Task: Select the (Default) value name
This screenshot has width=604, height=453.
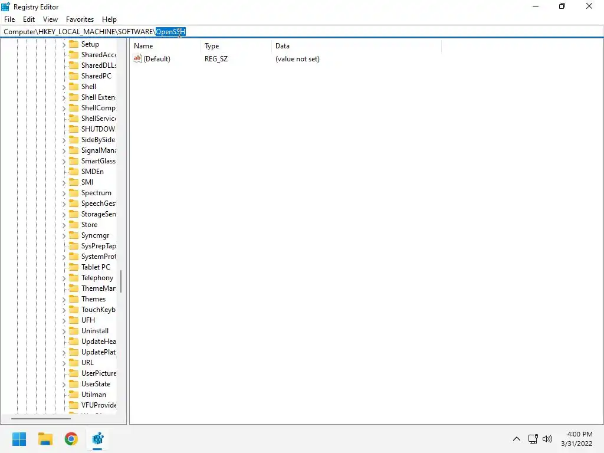Action: tap(157, 59)
